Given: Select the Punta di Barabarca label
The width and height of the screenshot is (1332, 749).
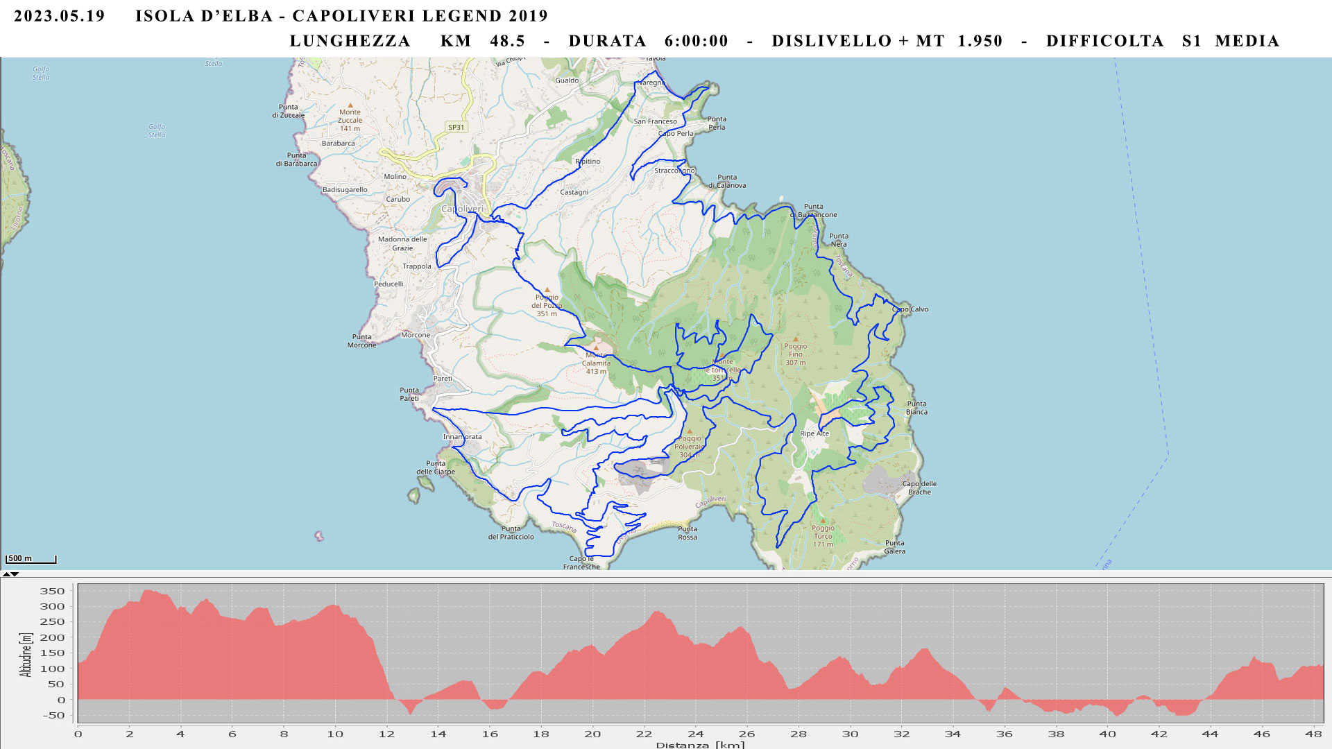Looking at the screenshot, I should coord(296,160).
